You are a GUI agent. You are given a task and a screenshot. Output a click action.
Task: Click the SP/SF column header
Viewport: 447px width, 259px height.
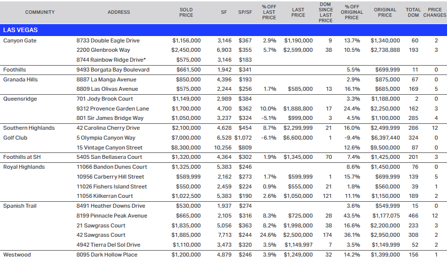pyautogui.click(x=245, y=12)
